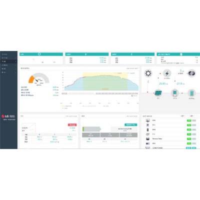
Task: Click the solar panel PV icon
Action: coord(158,93)
